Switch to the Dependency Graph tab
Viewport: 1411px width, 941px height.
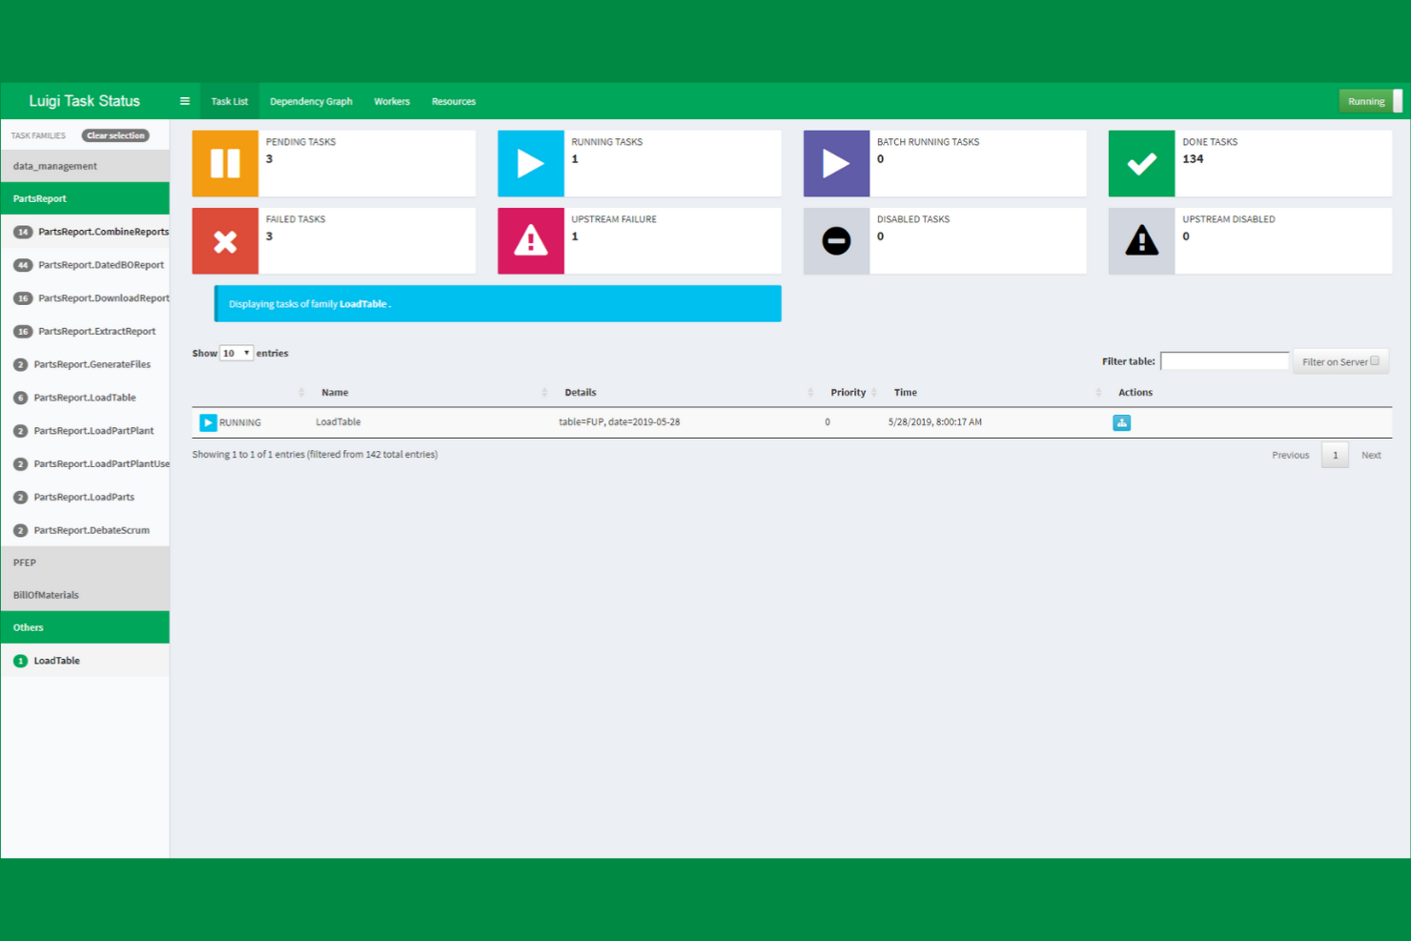tap(311, 101)
